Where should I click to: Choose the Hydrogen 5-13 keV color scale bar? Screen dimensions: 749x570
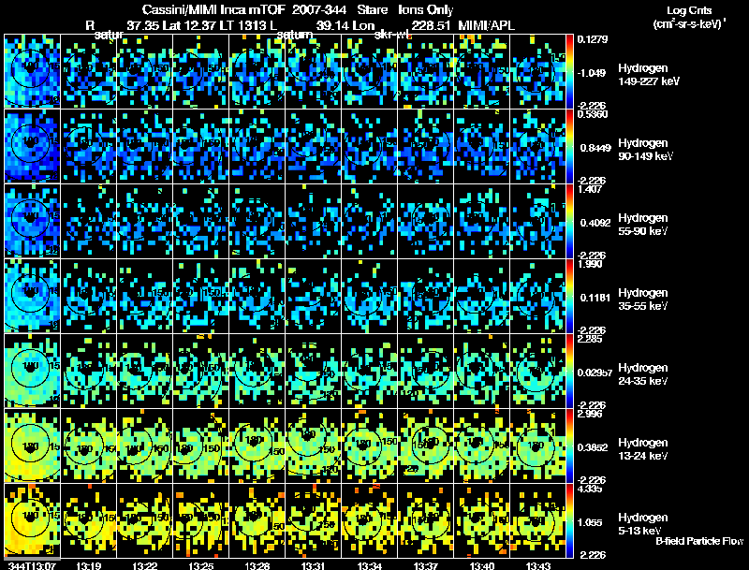(x=569, y=520)
